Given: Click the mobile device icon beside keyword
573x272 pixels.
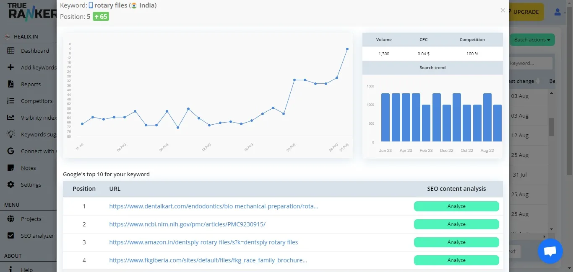Looking at the screenshot, I should tap(91, 5).
